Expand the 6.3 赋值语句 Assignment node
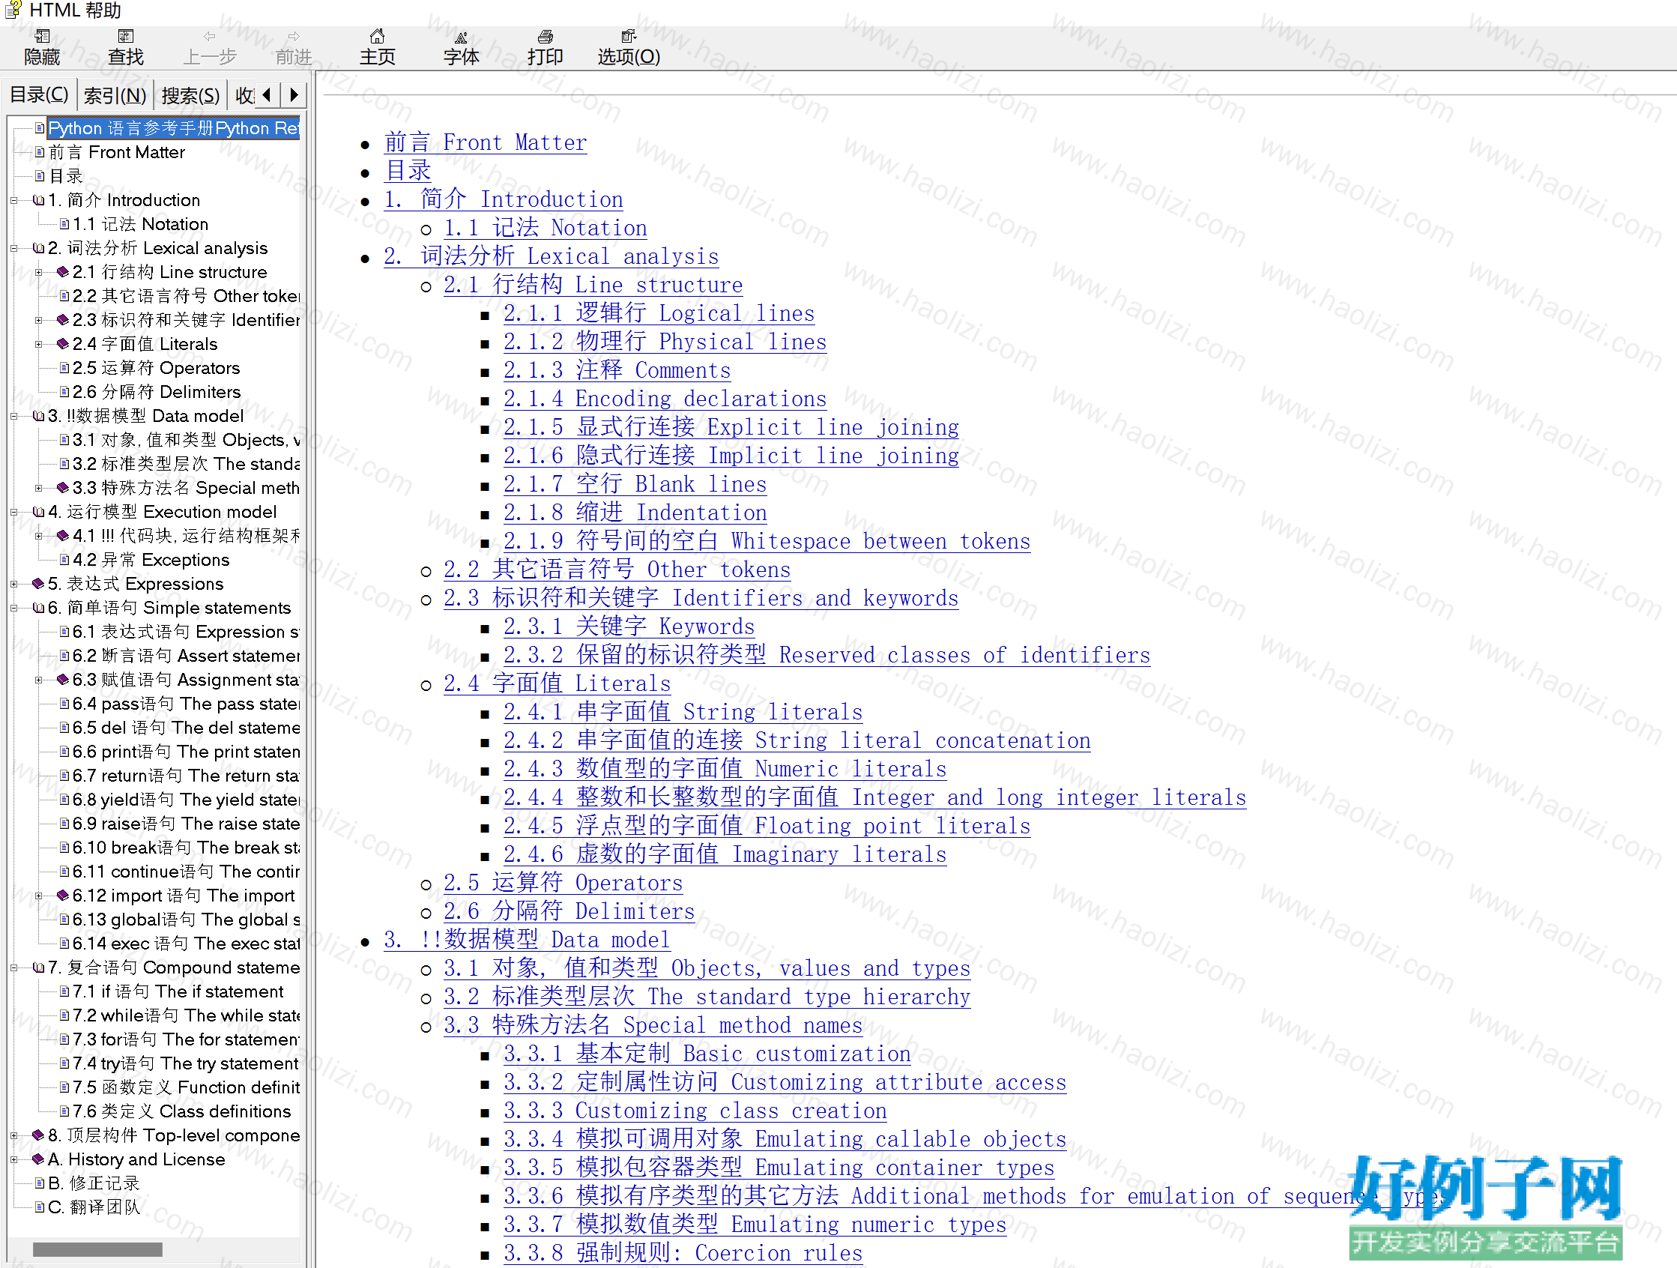1677x1268 pixels. point(39,680)
